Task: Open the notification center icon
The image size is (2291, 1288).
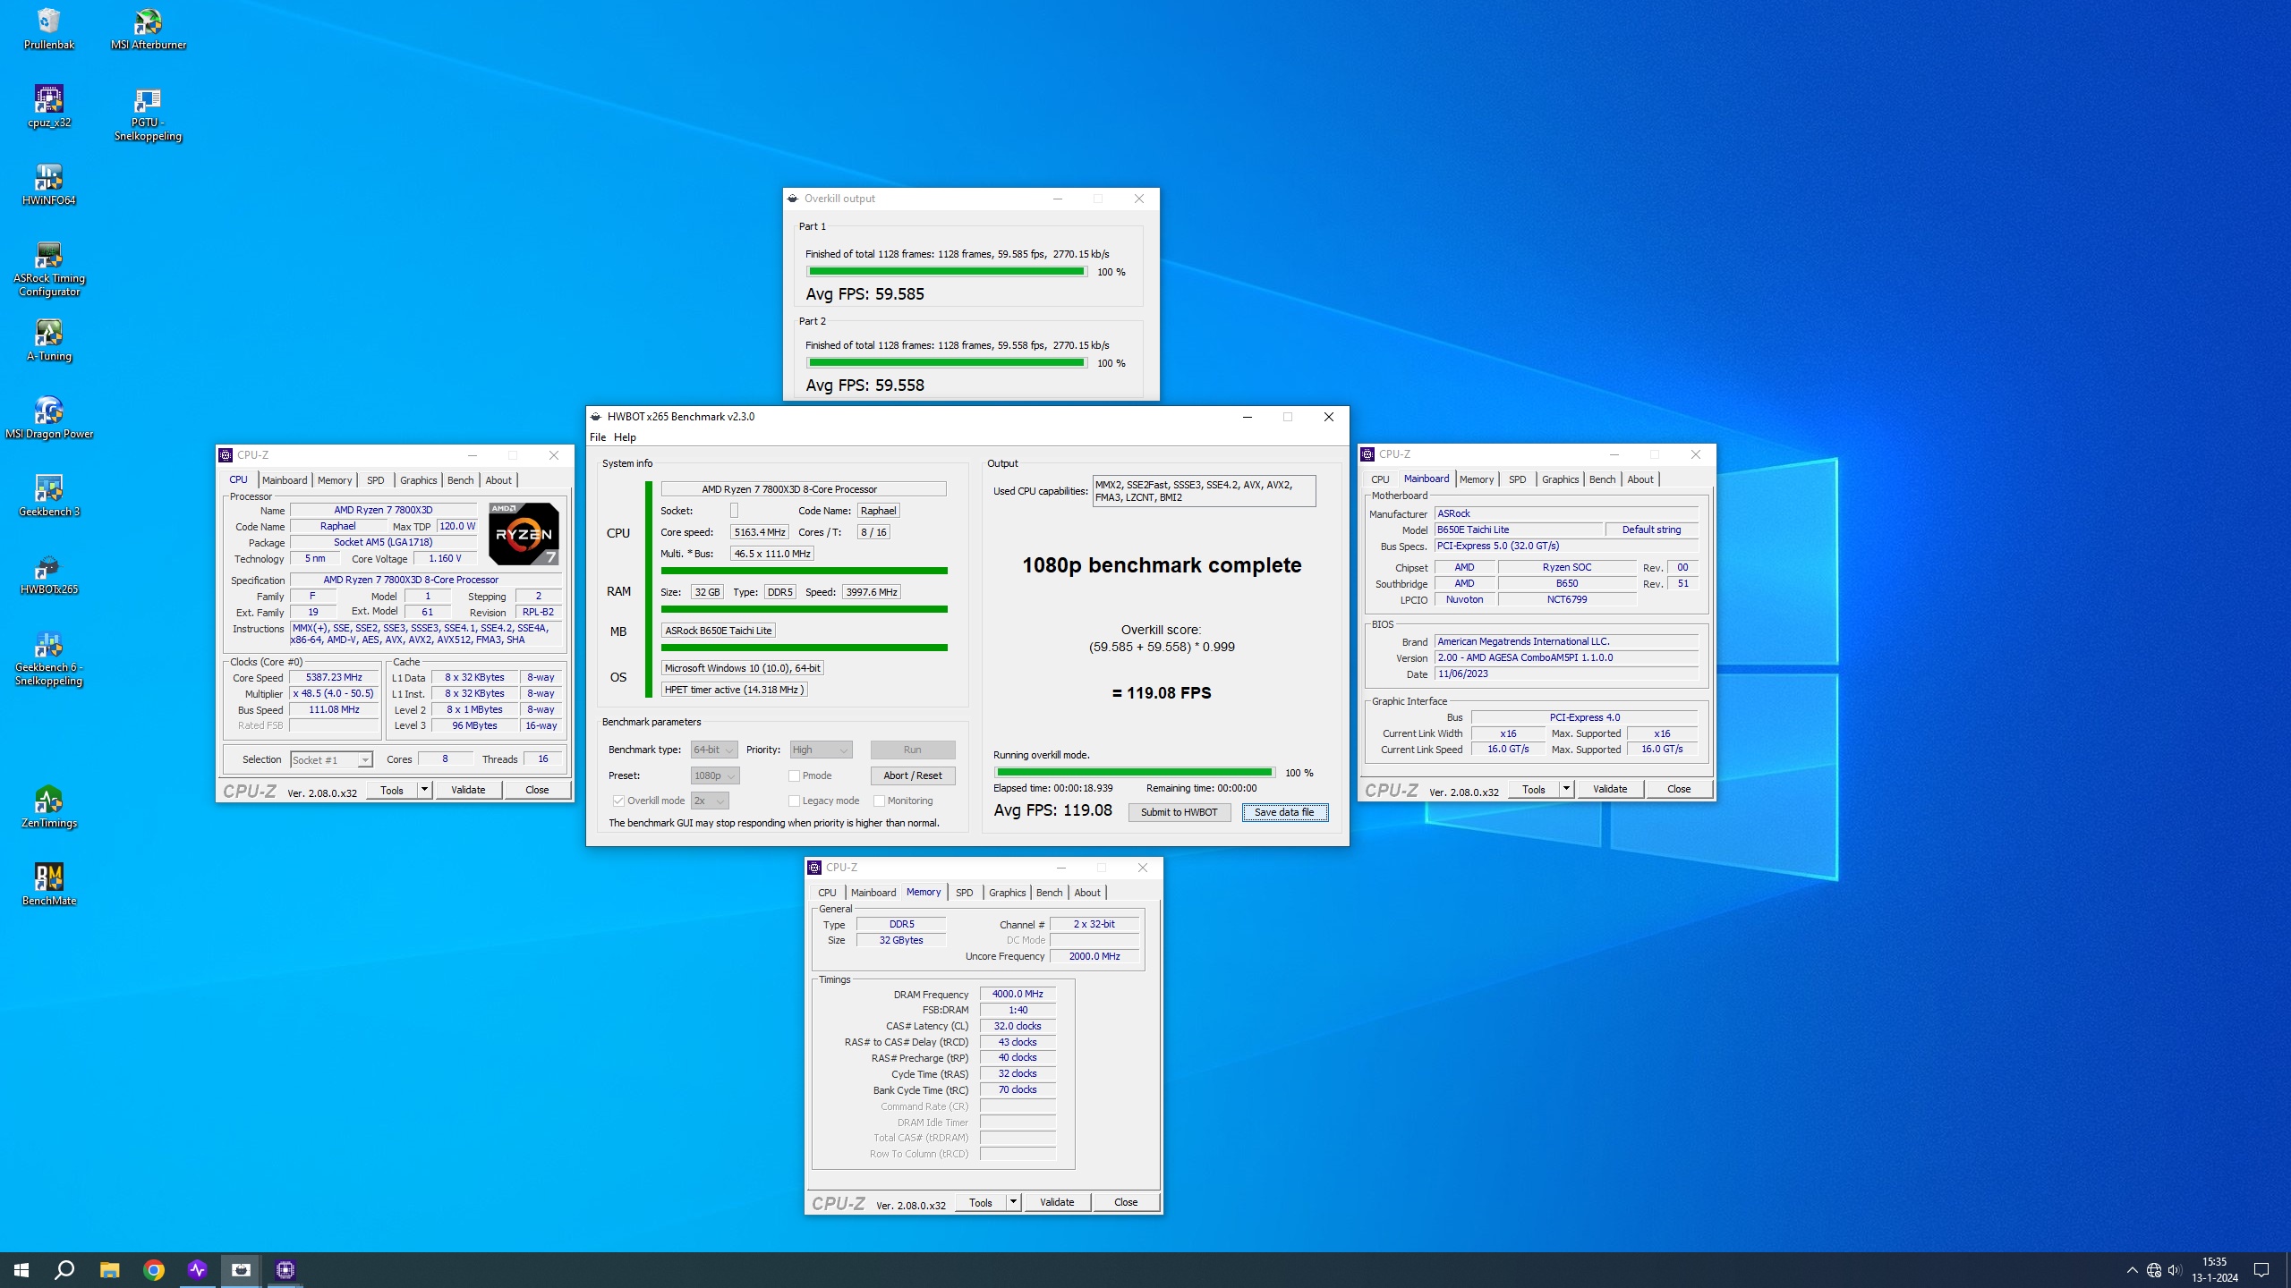Action: [2261, 1270]
